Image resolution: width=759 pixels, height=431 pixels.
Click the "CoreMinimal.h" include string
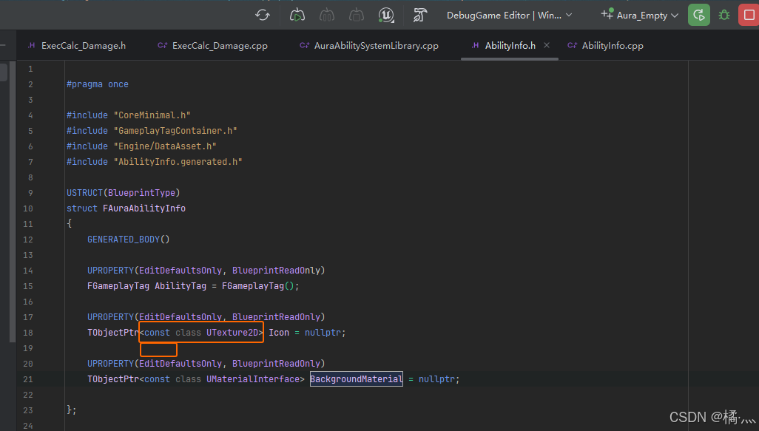point(152,115)
